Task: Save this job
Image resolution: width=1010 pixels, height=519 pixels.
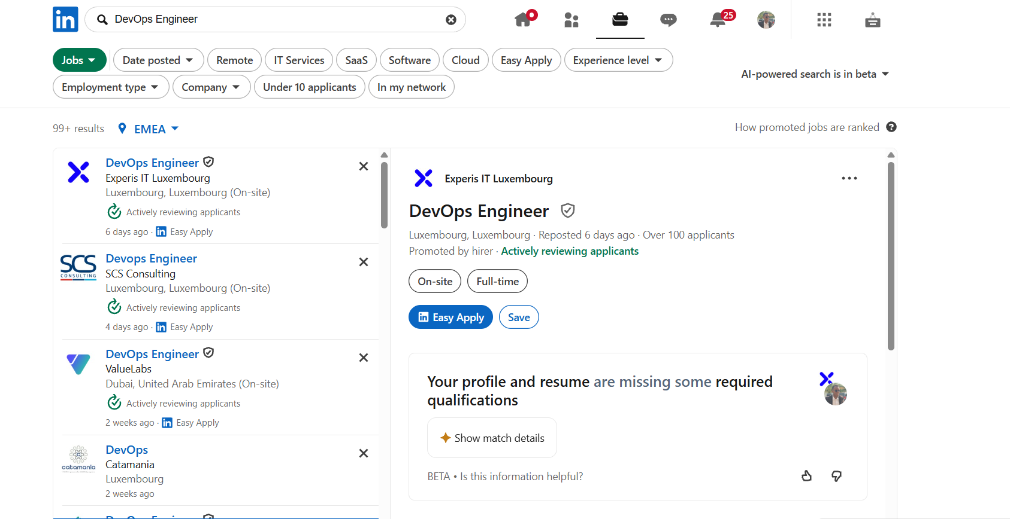Action: tap(519, 317)
